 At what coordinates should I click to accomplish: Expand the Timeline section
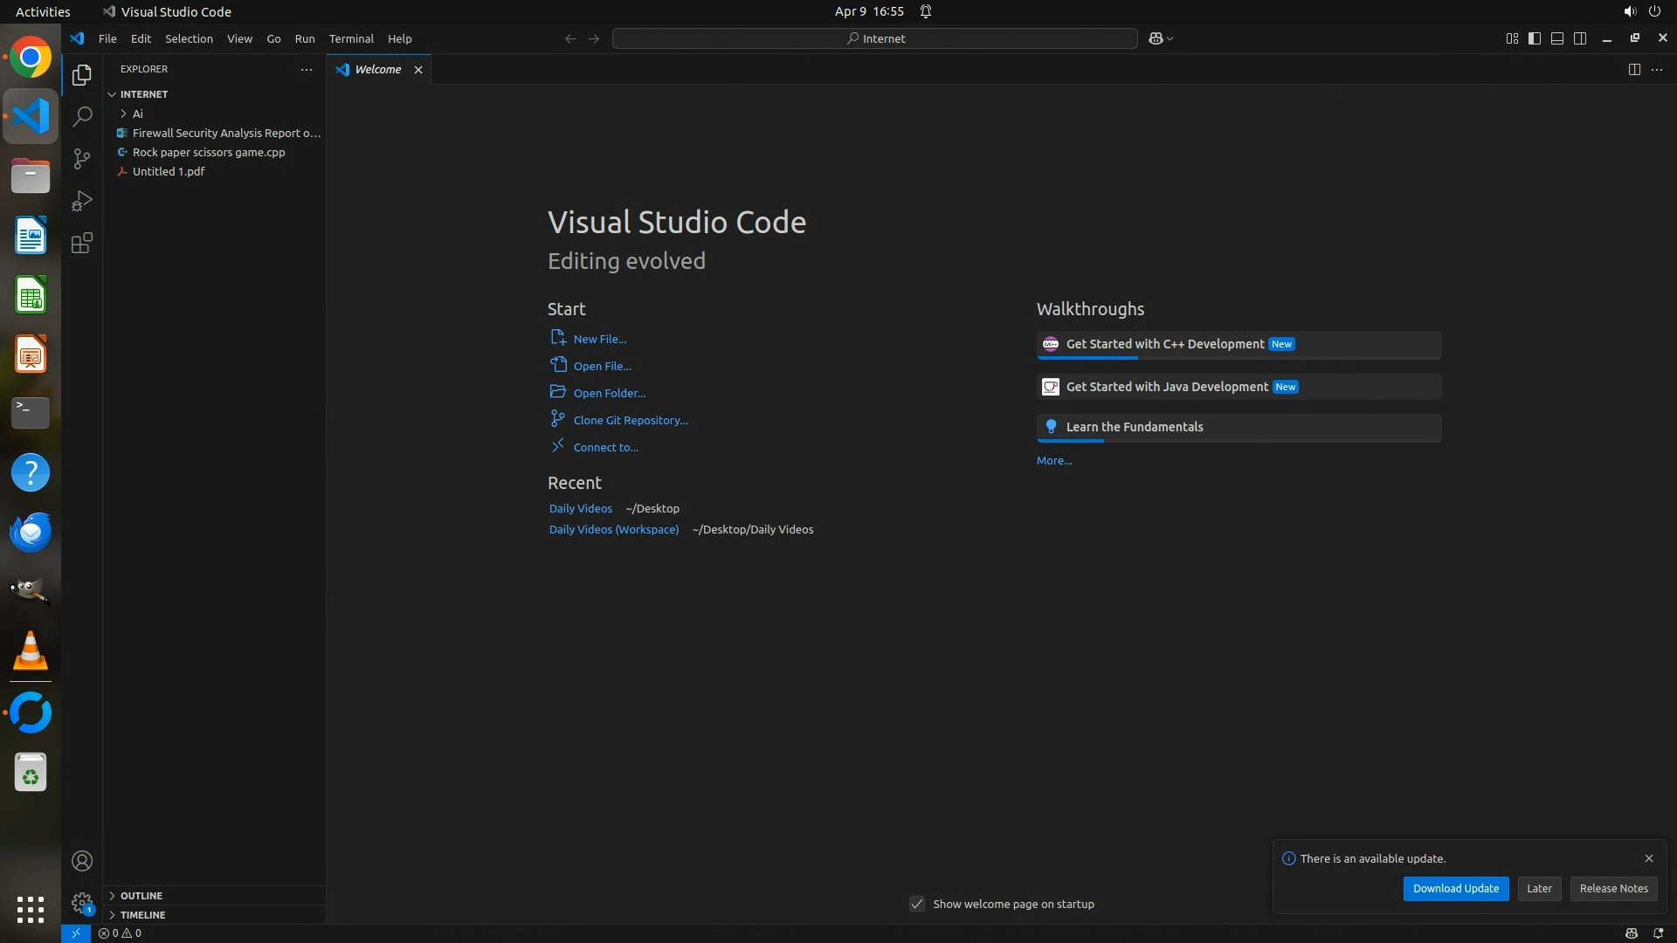[142, 914]
